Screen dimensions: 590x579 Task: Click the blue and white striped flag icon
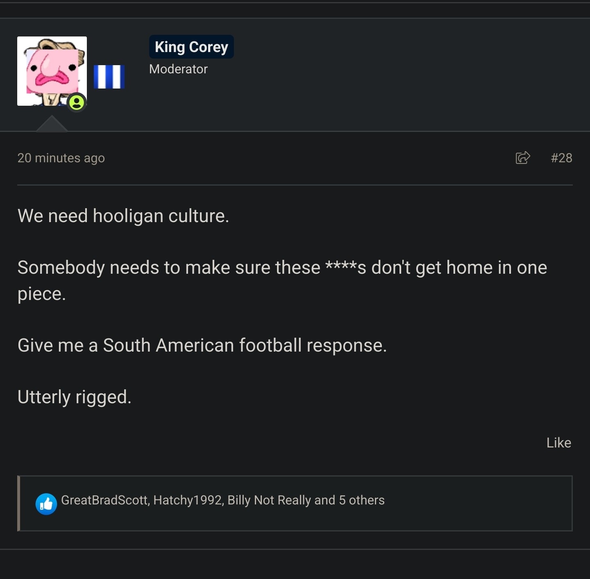(x=109, y=77)
